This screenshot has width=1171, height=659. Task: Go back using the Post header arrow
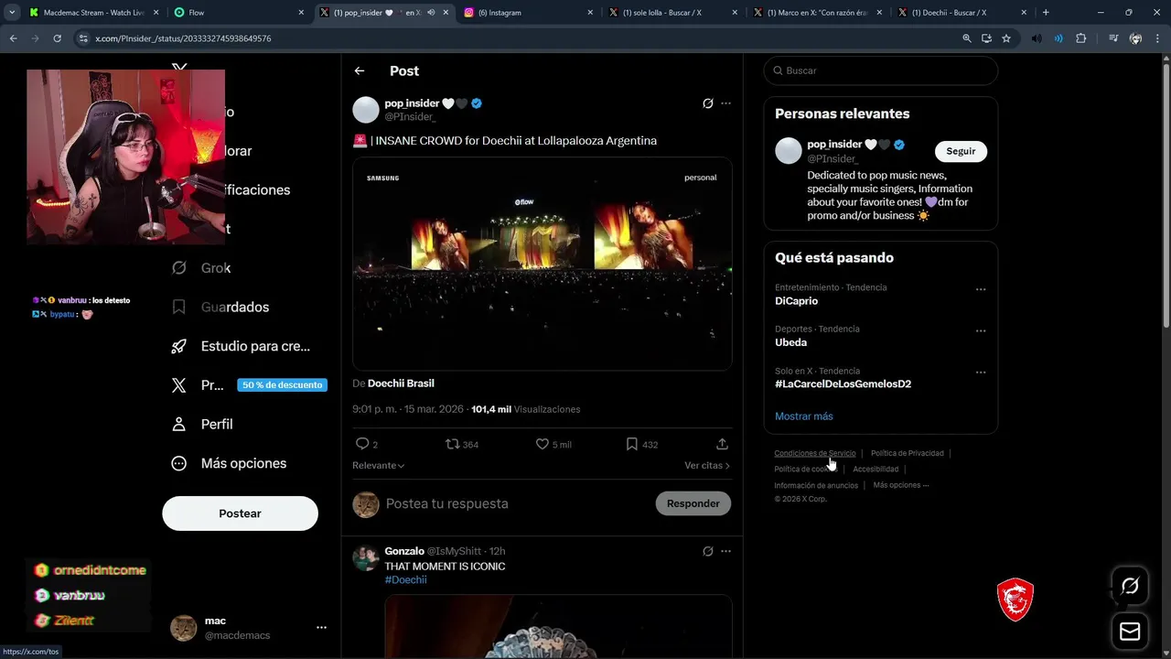pos(360,70)
